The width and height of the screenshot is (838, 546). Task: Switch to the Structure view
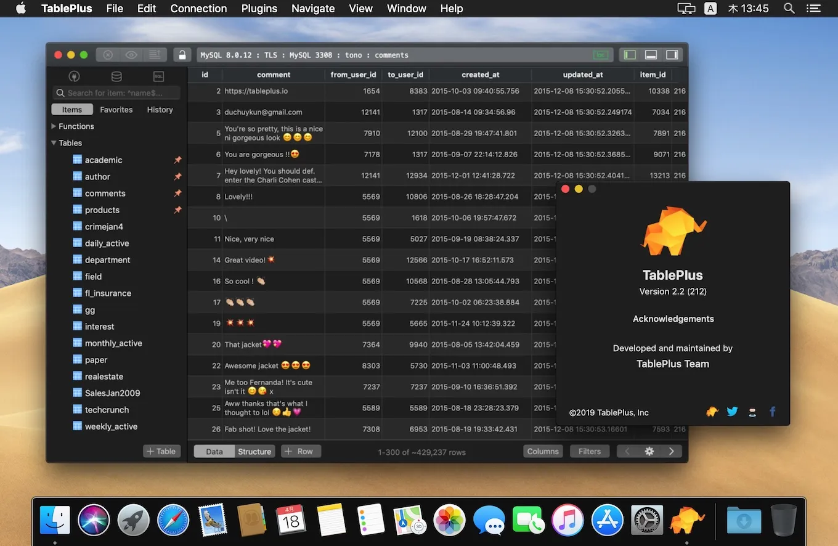click(x=254, y=452)
